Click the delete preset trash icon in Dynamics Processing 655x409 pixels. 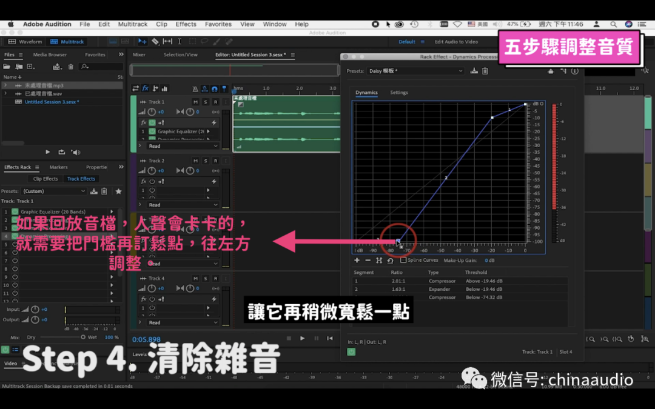[485, 71]
